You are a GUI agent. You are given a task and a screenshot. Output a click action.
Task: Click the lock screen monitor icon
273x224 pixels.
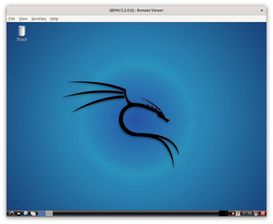[x=256, y=213]
